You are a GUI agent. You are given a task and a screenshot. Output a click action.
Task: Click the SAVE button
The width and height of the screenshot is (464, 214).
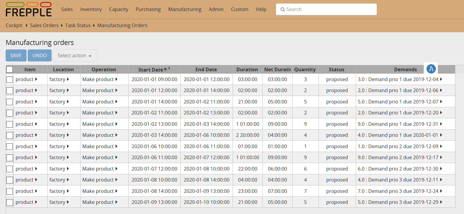[16, 55]
